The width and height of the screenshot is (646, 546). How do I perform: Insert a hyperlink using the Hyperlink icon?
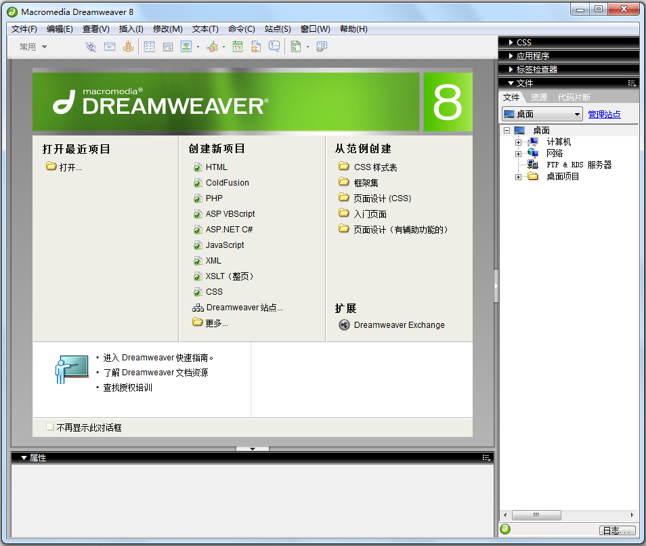coord(90,46)
